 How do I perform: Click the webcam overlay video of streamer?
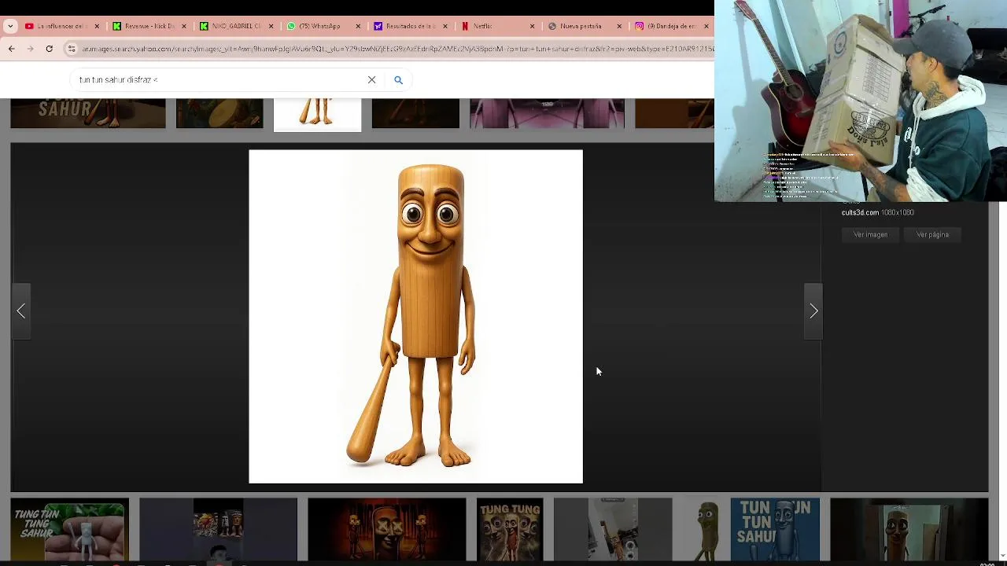[x=861, y=101]
